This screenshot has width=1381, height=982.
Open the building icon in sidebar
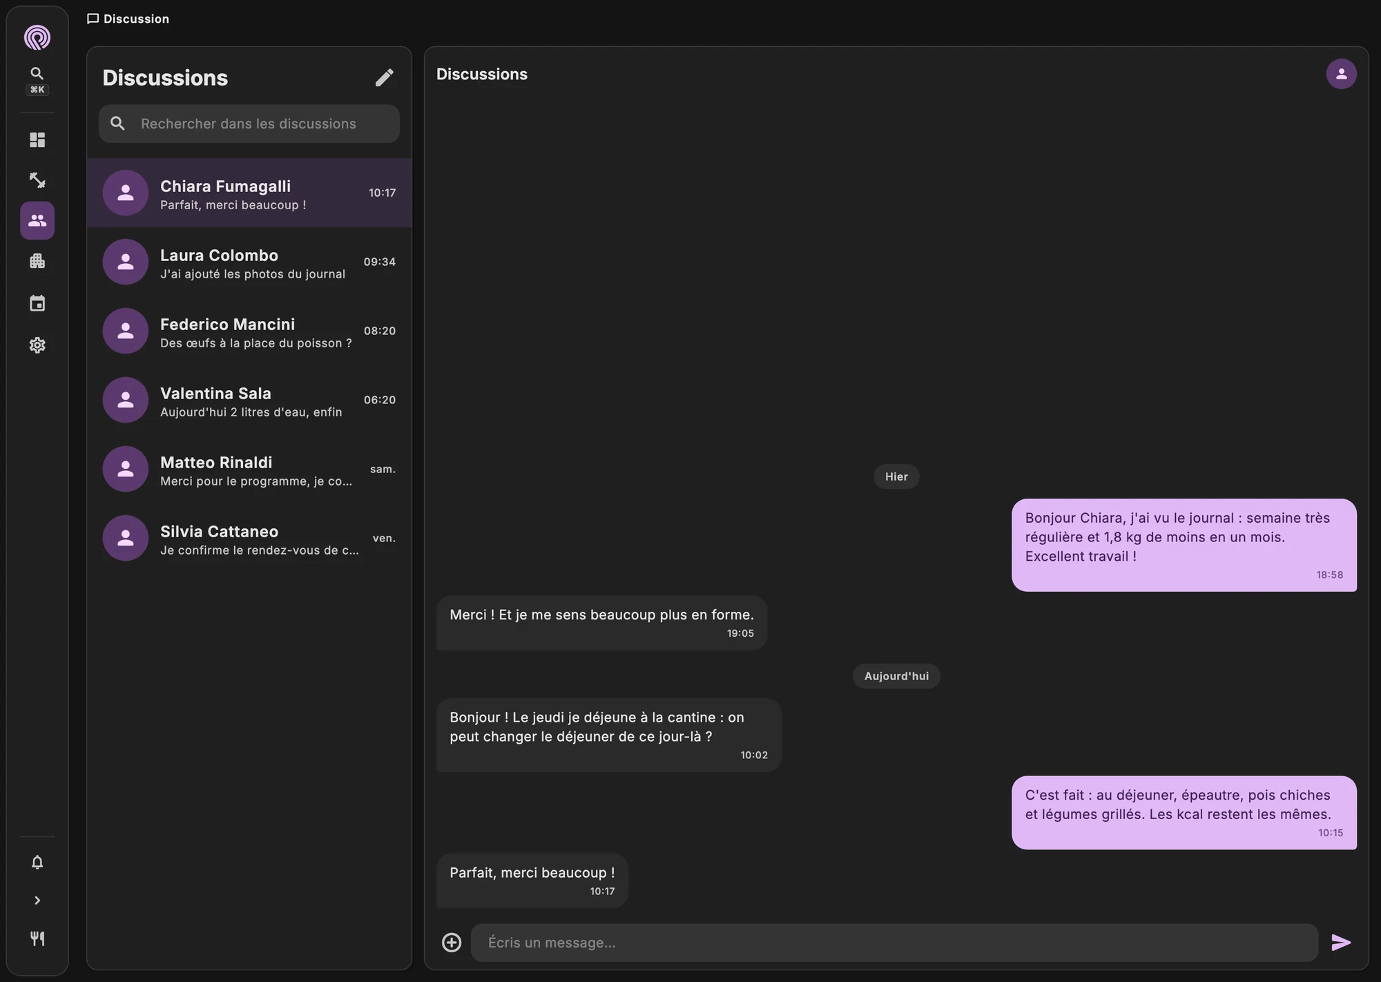37,261
